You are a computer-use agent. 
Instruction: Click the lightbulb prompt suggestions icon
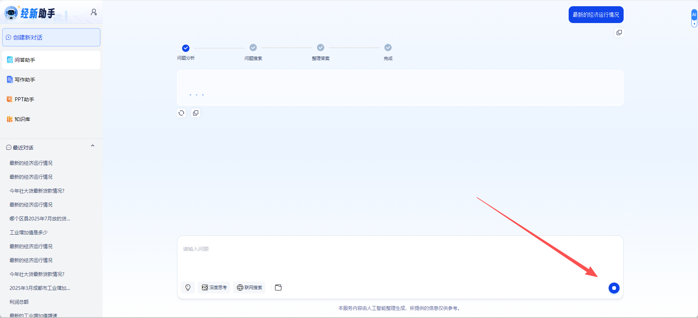(188, 288)
